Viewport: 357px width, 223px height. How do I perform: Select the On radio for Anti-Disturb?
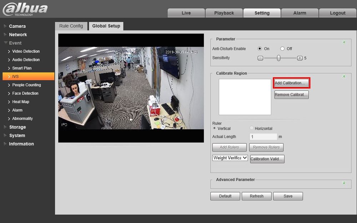tap(260, 49)
